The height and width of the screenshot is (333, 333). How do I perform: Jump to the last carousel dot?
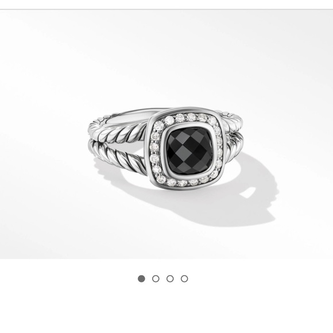click(x=184, y=278)
